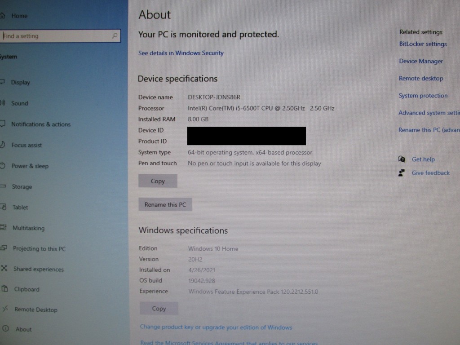Click the No pen or touch input text
Viewport: 460px width, 345px height.
tap(254, 164)
